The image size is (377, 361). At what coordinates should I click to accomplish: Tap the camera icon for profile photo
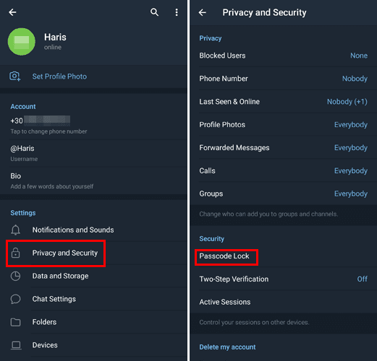[x=15, y=77]
